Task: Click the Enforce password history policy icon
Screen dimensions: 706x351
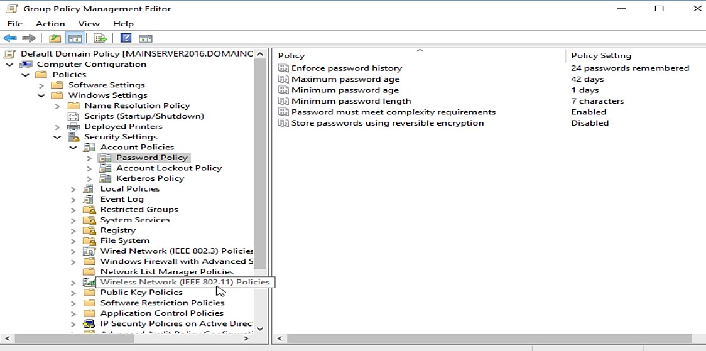Action: click(283, 68)
